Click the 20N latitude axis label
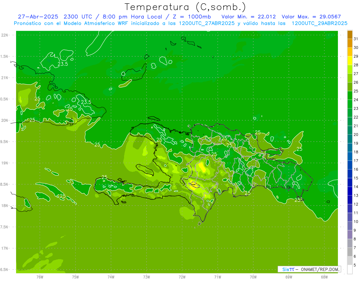This screenshot has width=364, height=281. [x=5, y=120]
